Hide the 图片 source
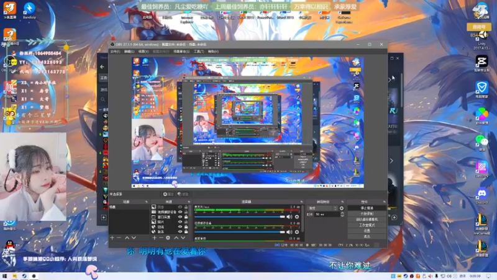 click(x=180, y=222)
